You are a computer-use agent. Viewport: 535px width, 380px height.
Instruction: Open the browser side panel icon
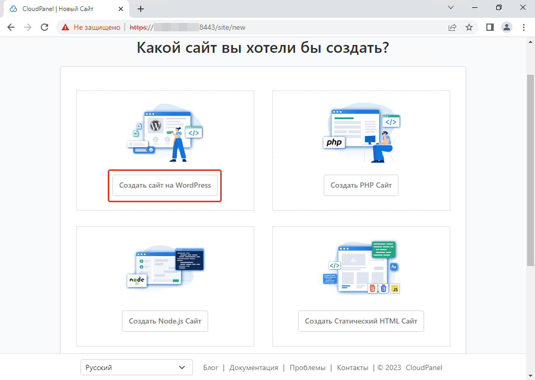point(490,27)
